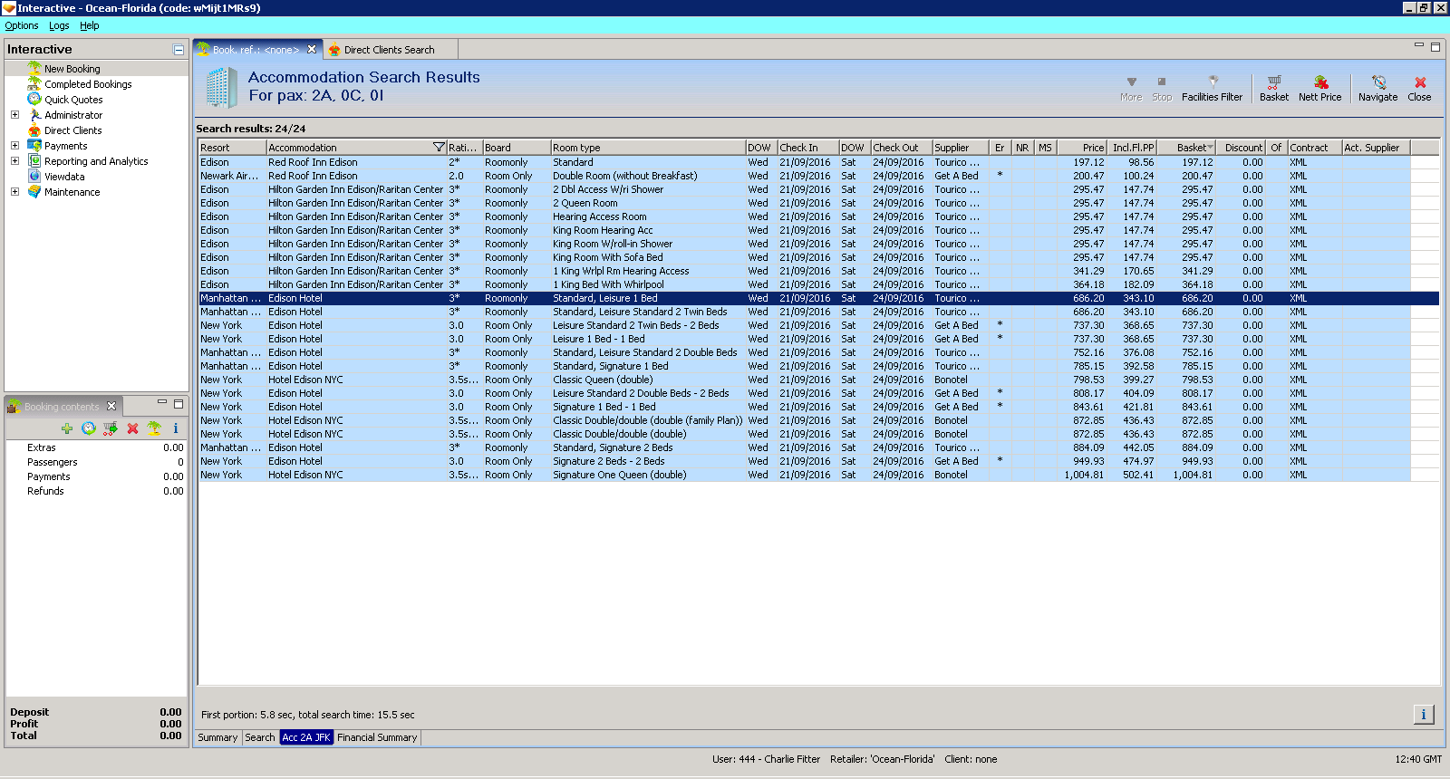Screen dimensions: 1450x779
Task: Open the Basket cart icon
Action: tap(1274, 82)
